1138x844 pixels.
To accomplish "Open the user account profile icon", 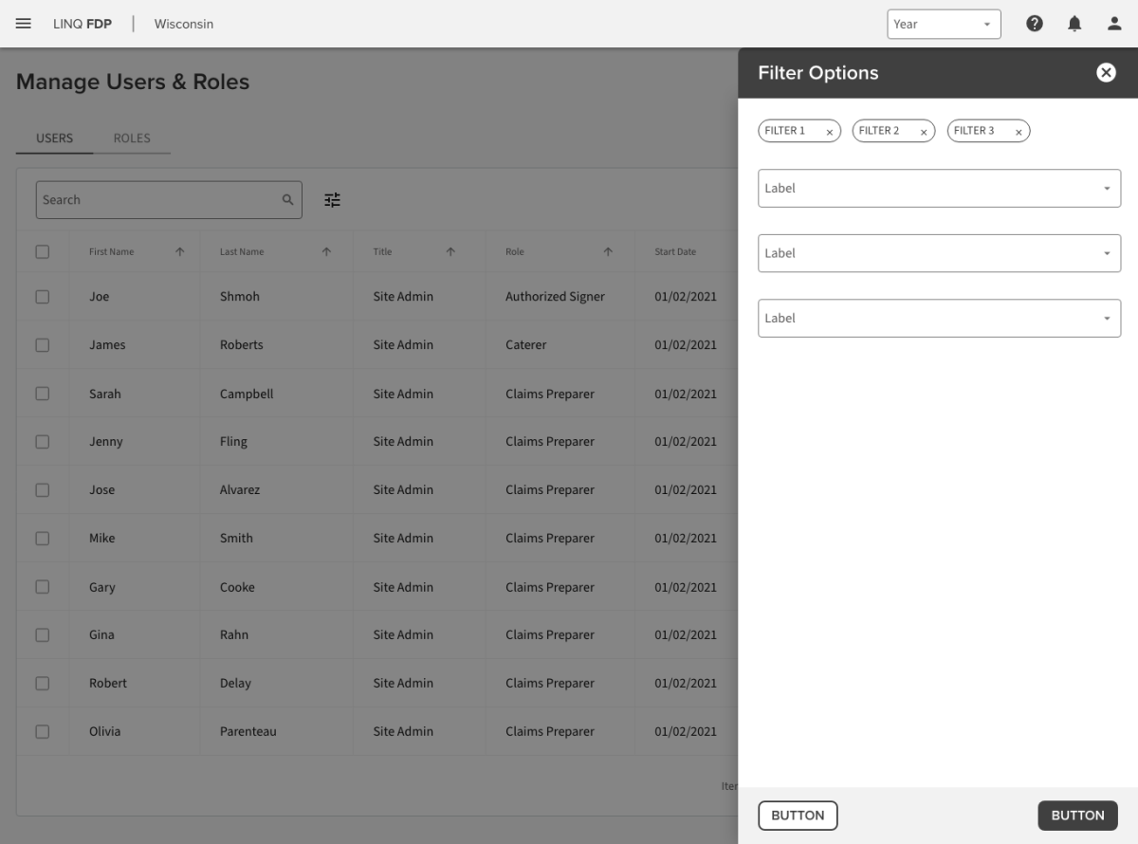I will (x=1114, y=24).
